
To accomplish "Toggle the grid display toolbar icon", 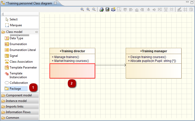I will [185, 9].
